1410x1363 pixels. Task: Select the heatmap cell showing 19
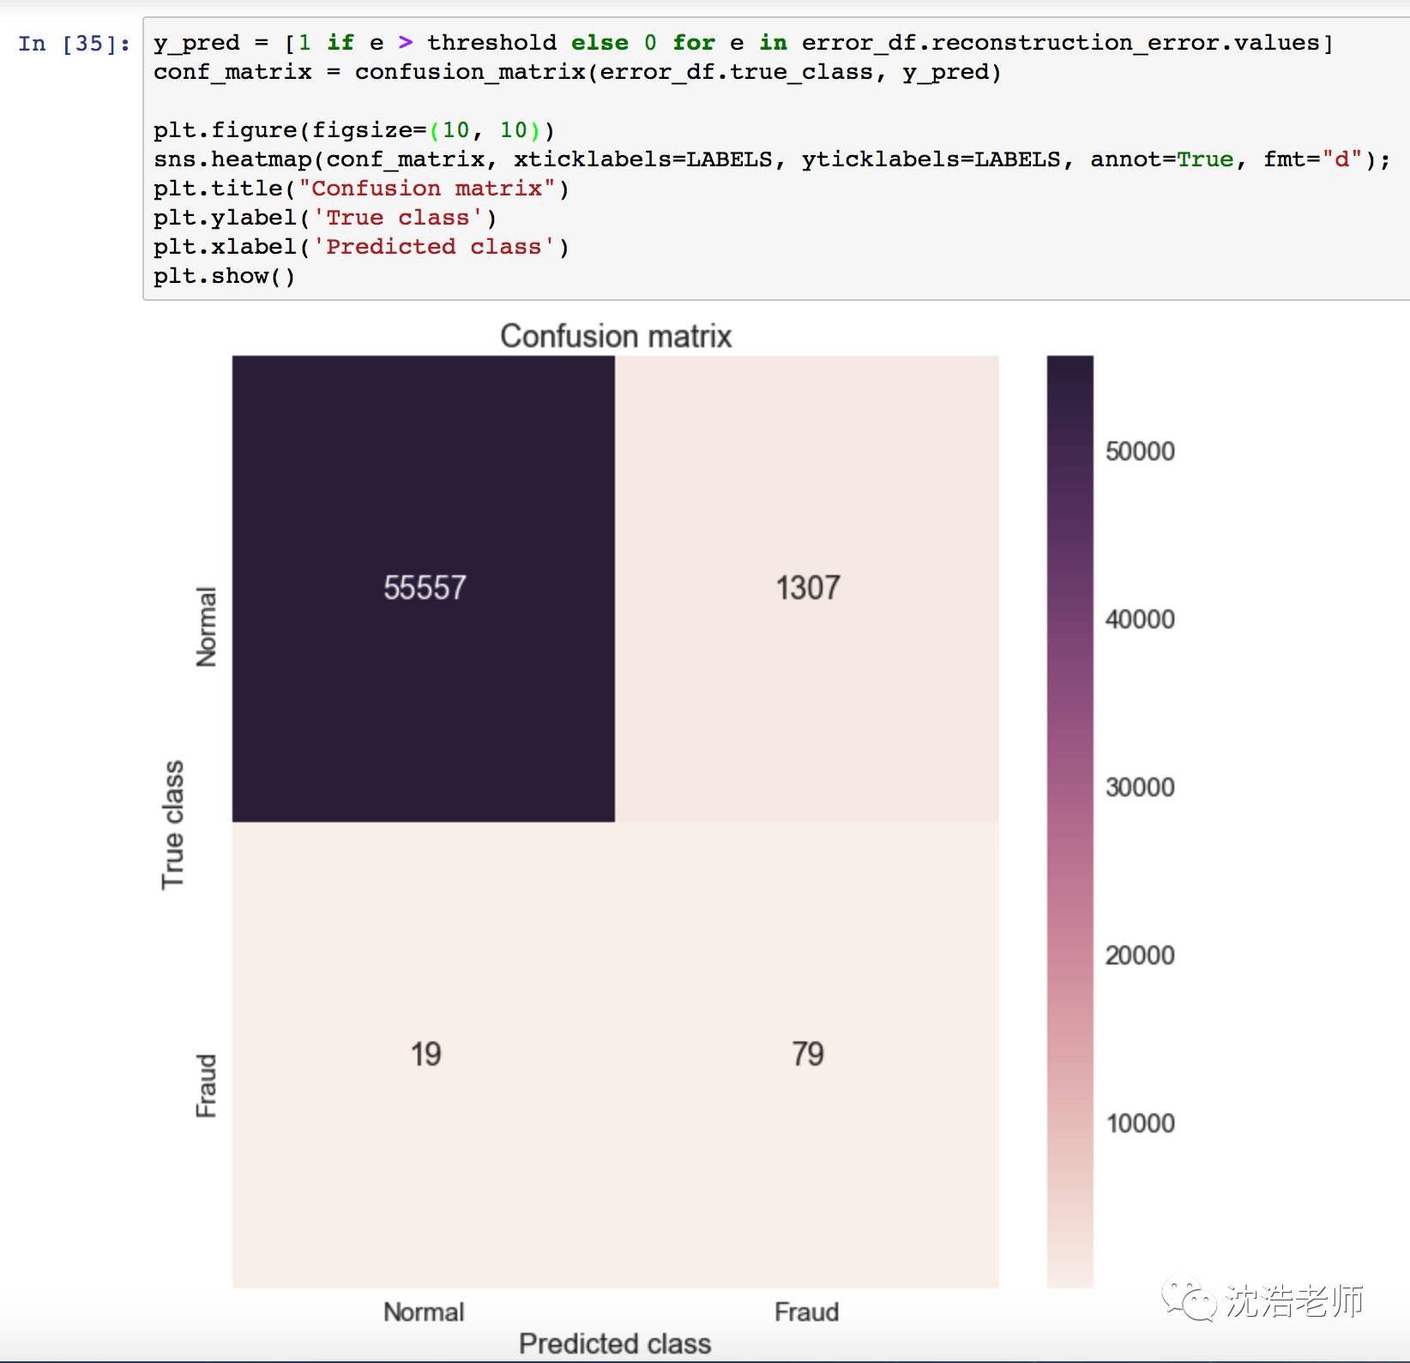(x=424, y=1055)
